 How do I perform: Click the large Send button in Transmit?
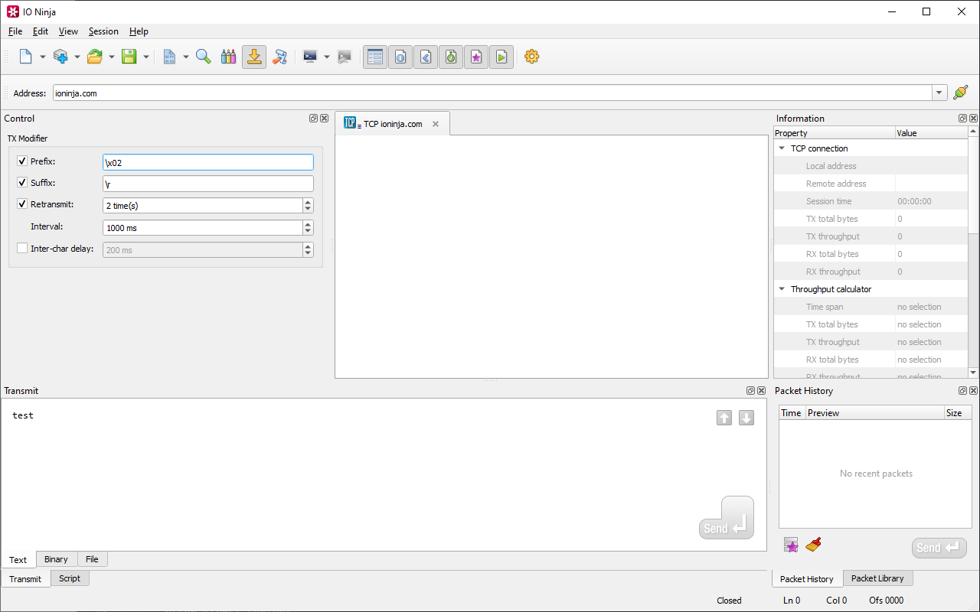click(x=727, y=518)
